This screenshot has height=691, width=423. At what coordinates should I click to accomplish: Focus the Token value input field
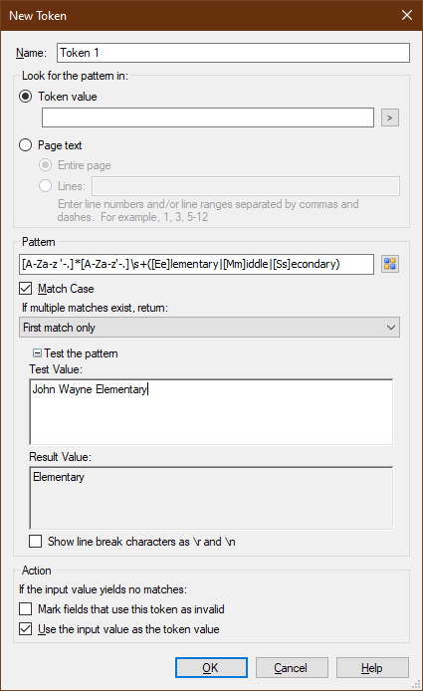click(208, 117)
